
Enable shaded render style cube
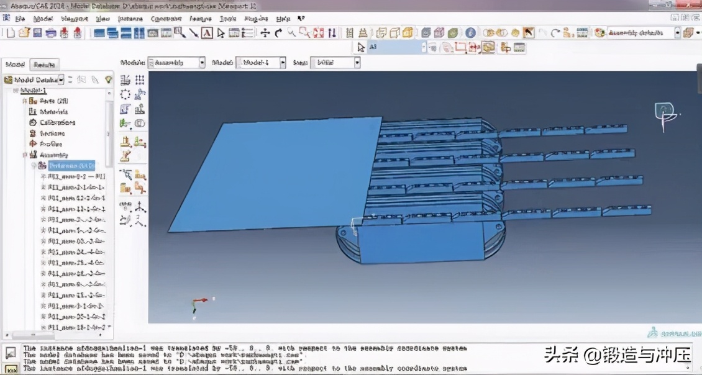(408, 33)
